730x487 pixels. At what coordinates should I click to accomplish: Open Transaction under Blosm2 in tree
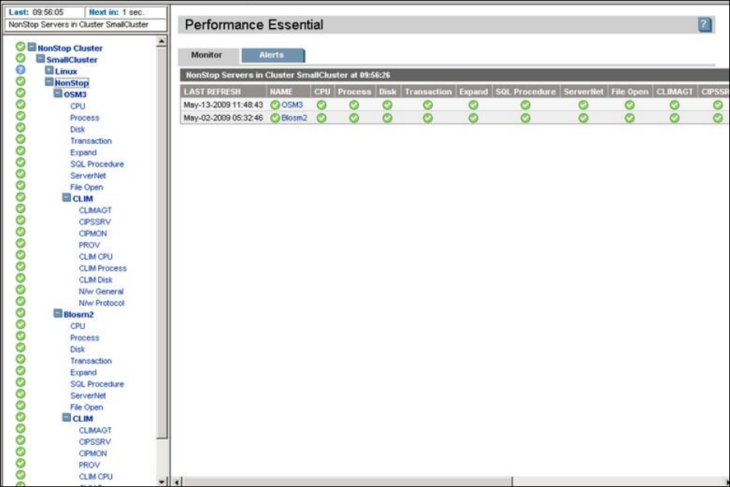[x=91, y=361]
